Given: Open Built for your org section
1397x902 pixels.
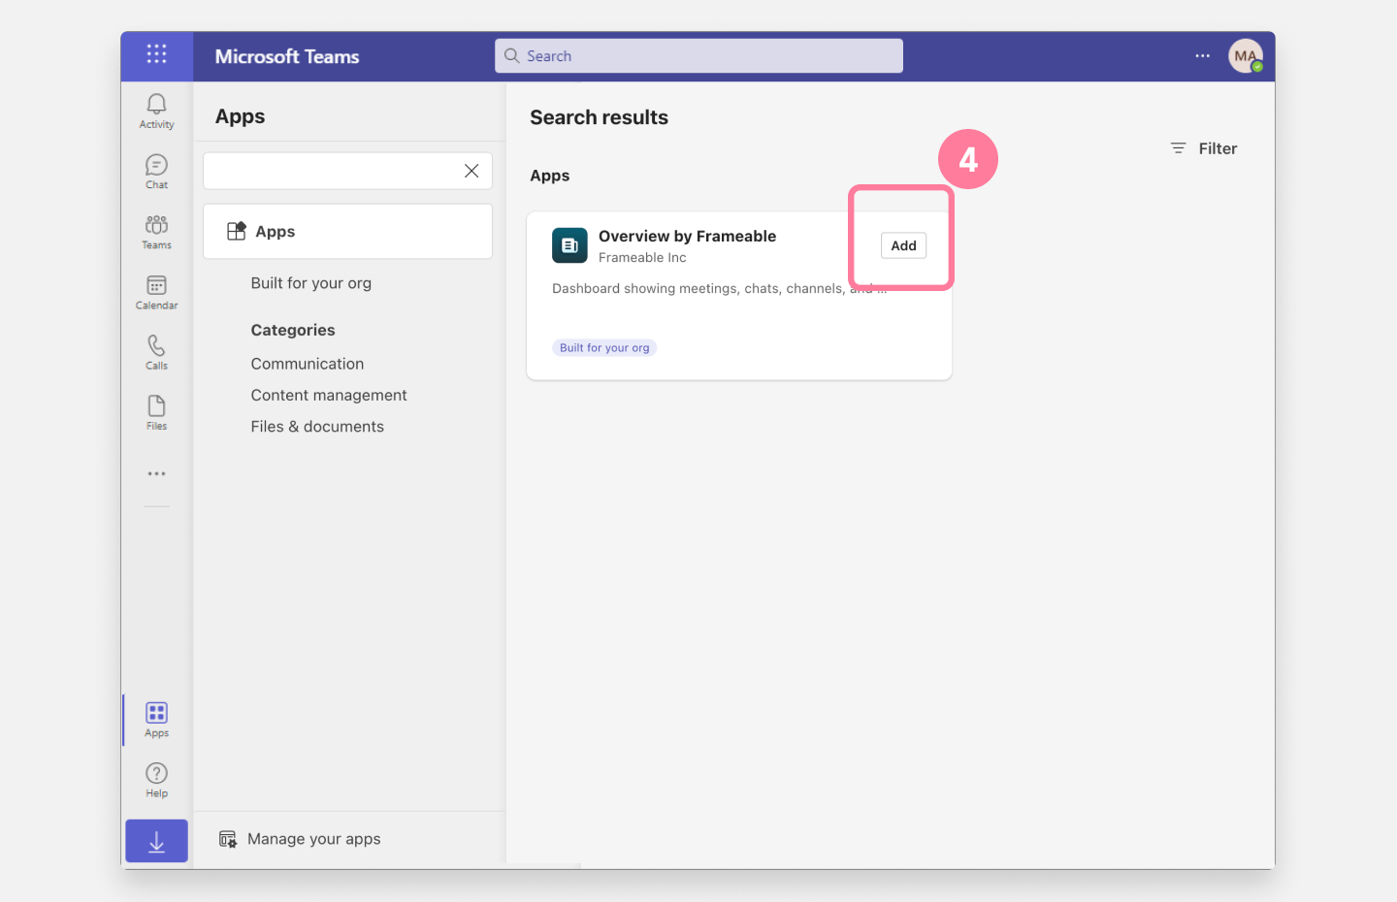Looking at the screenshot, I should (x=310, y=283).
